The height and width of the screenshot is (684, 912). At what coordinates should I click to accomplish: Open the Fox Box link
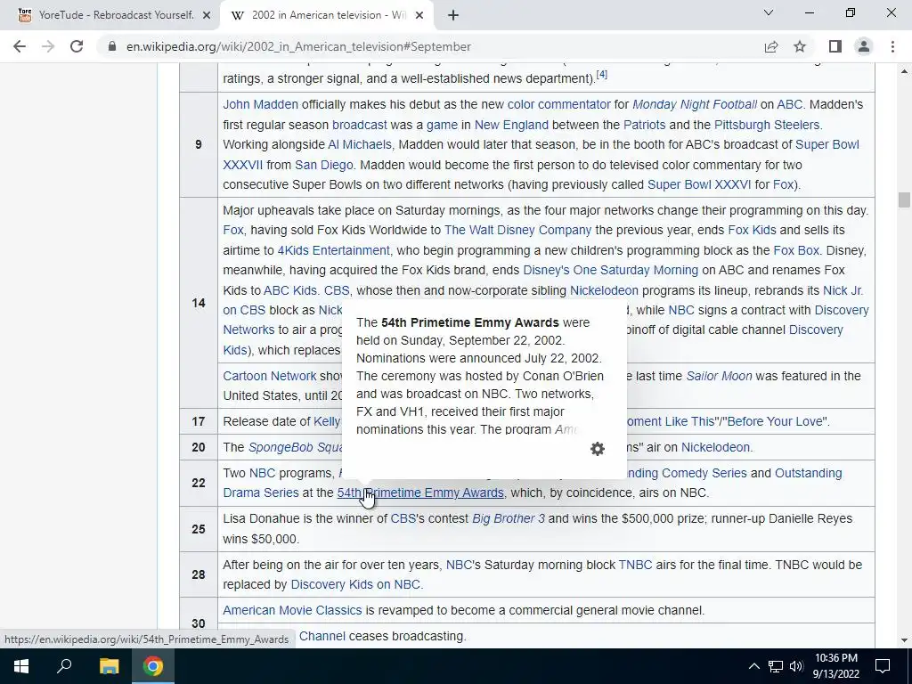pos(795,250)
